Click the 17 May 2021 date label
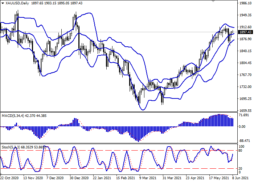This screenshot has width=254, height=181. [219, 178]
